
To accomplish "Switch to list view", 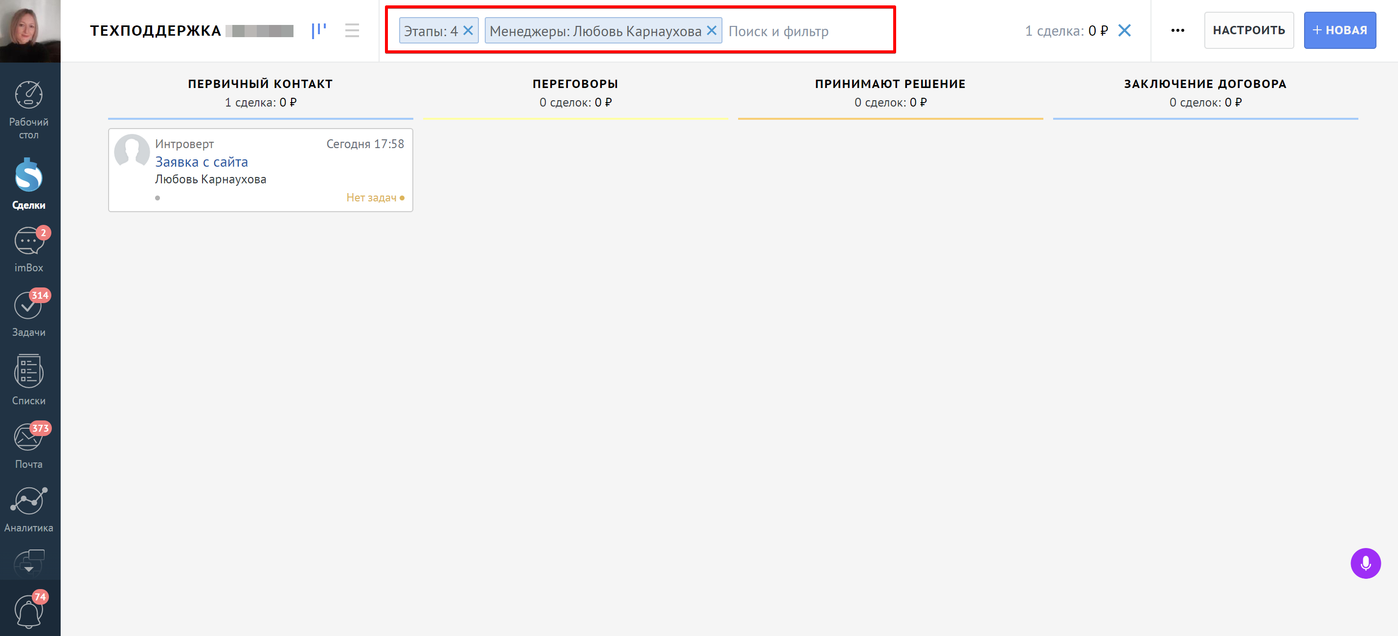I will (352, 30).
